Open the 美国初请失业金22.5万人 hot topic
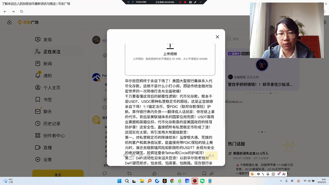This screenshot has height=185, width=329. 251,153
